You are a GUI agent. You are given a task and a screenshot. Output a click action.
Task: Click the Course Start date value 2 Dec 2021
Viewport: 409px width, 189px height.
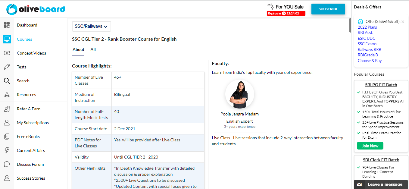coord(125,129)
